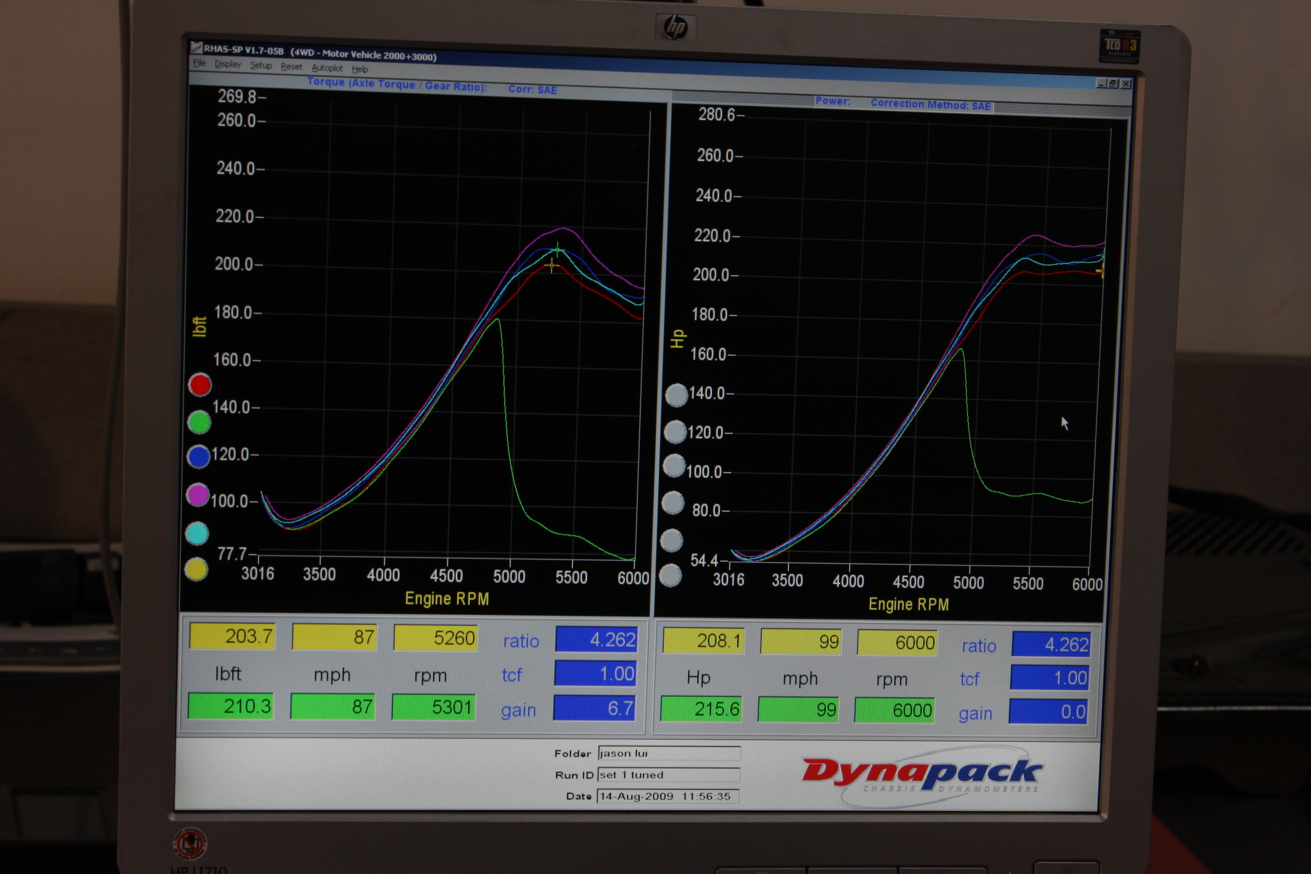
Task: Click gray circle beside 120.0 on power graph
Action: 676,431
